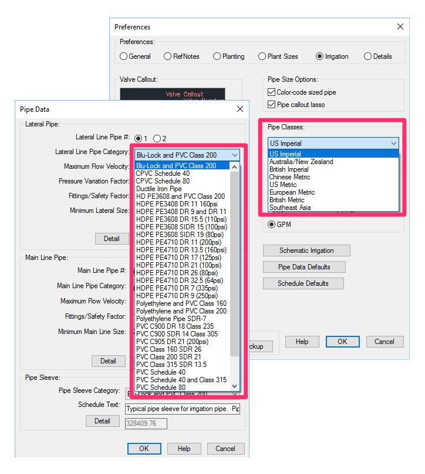Choose European Metric from Pipe Classes list
425x474 pixels.
pyautogui.click(x=292, y=192)
